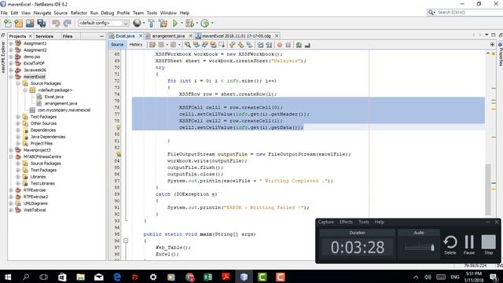Screen dimensions: 503x283
Task: Click the Clean and Build icon
Action: [x=163, y=23]
